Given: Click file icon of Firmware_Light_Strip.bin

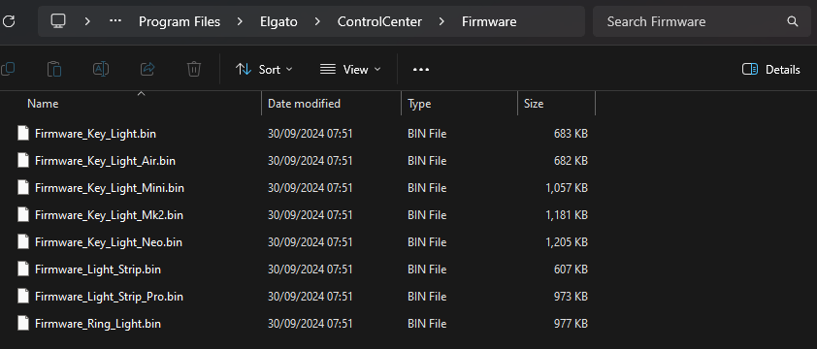Looking at the screenshot, I should (23, 269).
